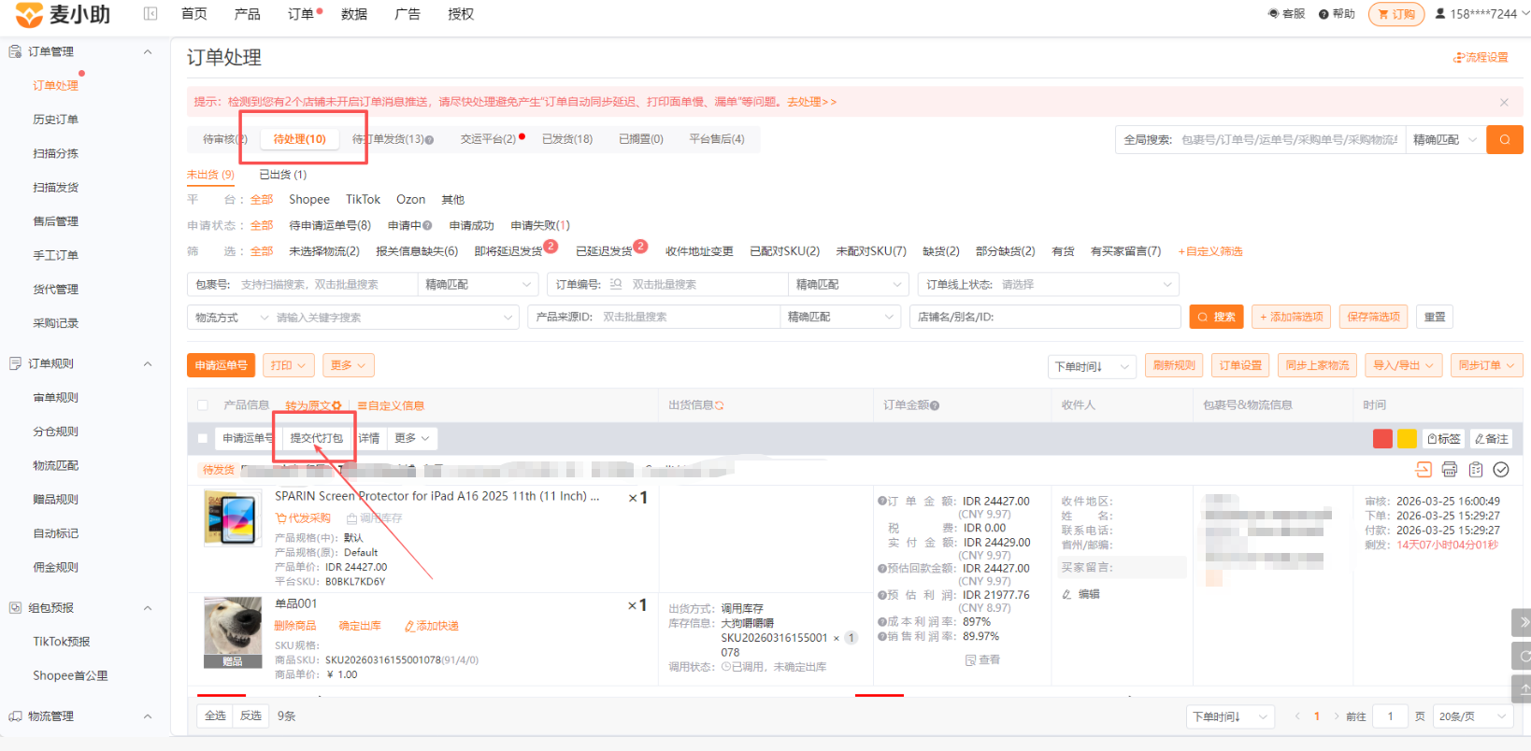
Task: Click the iPad screen protector product thumbnail
Action: [x=233, y=518]
